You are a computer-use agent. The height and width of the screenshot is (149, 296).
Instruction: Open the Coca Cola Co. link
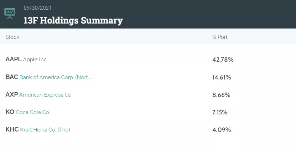pyautogui.click(x=33, y=112)
